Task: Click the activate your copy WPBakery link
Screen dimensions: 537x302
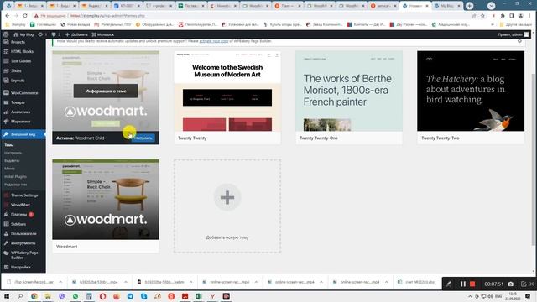Action: [x=214, y=41]
